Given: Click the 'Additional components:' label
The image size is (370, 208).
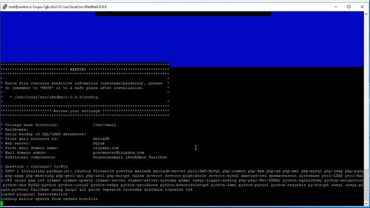Looking at the screenshot, I should coord(31,157).
